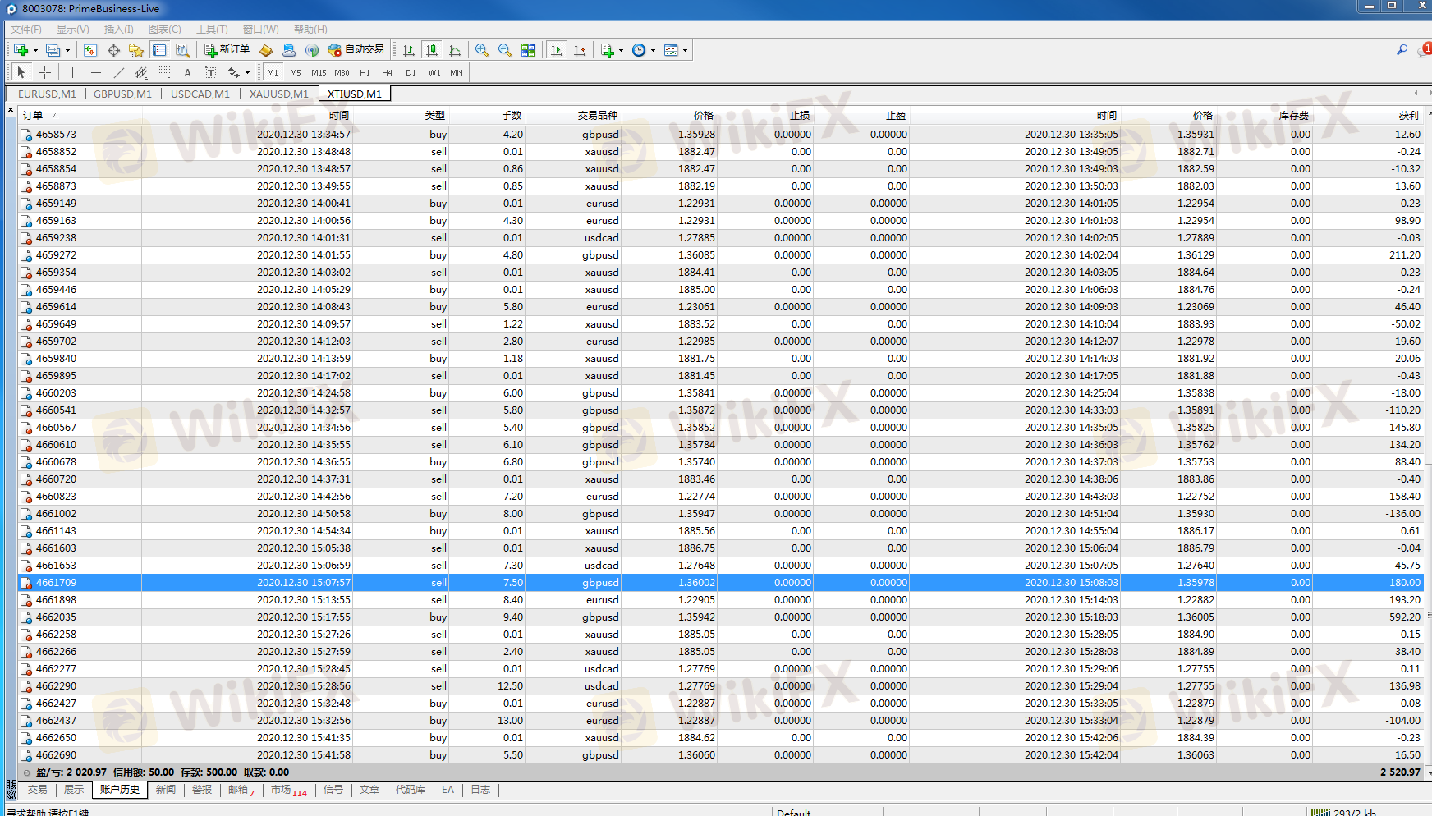Click the tile windows icon
1432x816 pixels.
coord(528,50)
